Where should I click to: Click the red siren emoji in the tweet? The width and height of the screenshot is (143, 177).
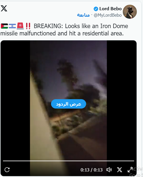pyautogui.click(x=20, y=26)
